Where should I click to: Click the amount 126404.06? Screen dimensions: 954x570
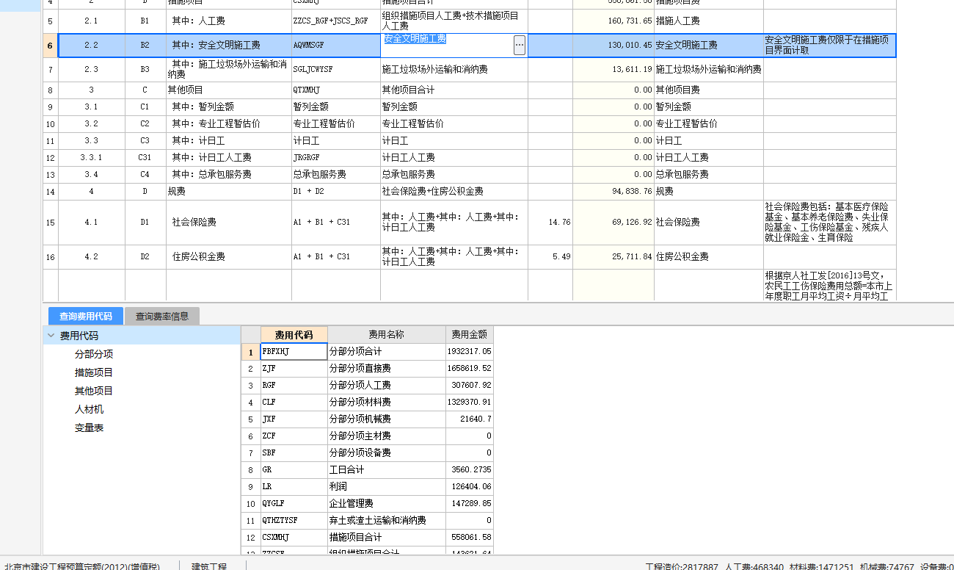click(470, 486)
